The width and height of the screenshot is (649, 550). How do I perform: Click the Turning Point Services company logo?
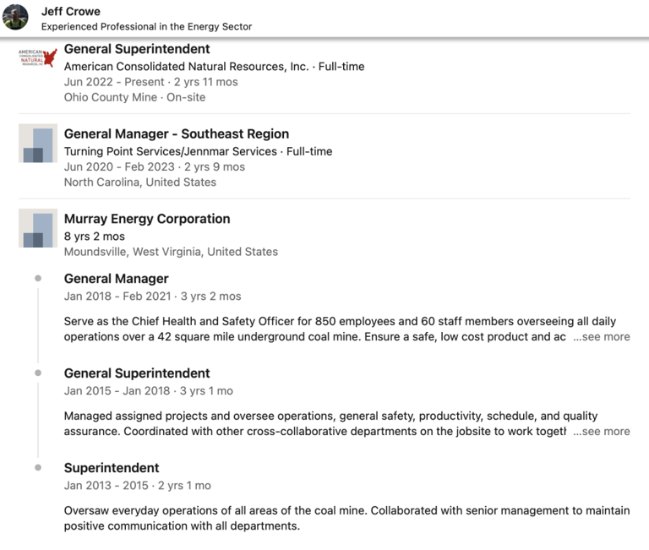(x=38, y=144)
